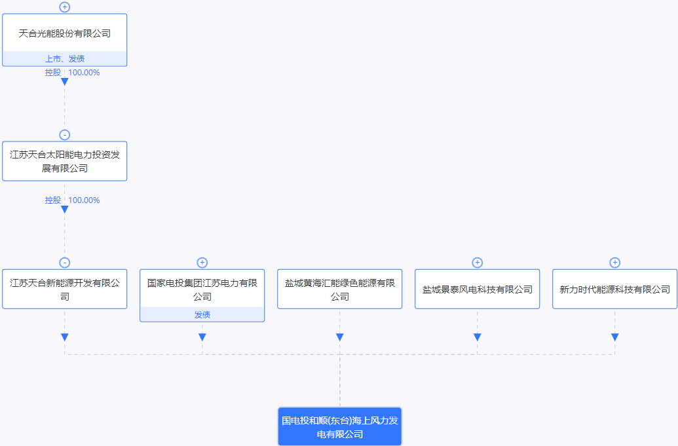
Task: Click arrow below 江苏天合新能源开发 card
Action: (64, 337)
